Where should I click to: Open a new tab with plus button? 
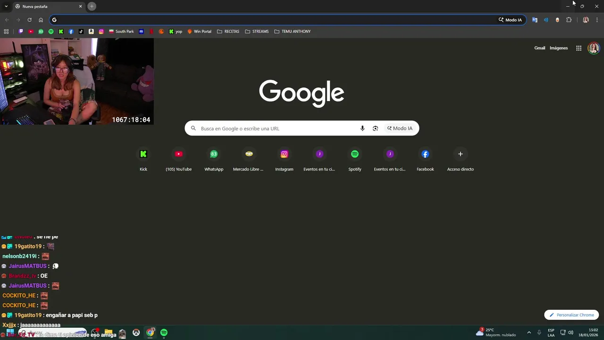(92, 6)
